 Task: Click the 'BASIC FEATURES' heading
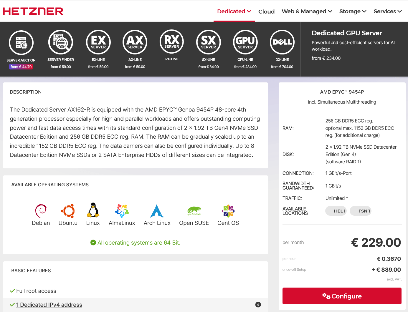coord(31,271)
